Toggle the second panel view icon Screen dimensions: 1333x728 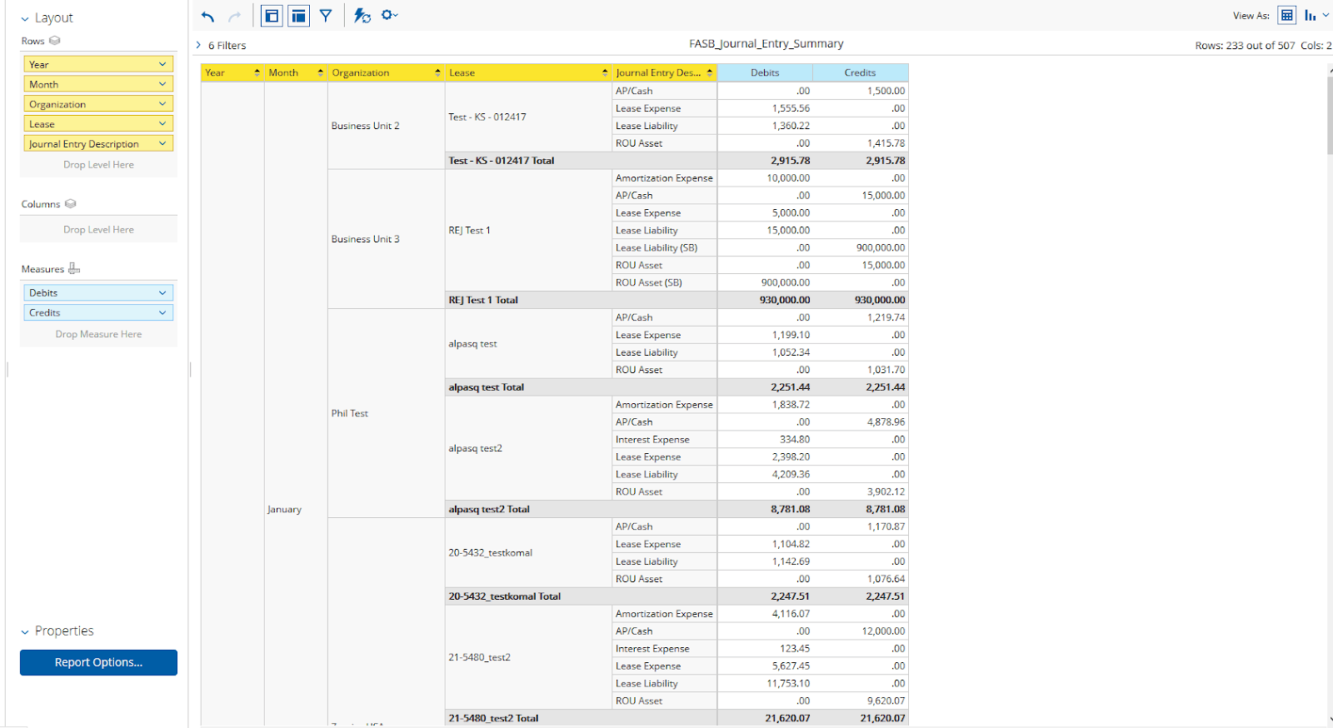tap(298, 16)
